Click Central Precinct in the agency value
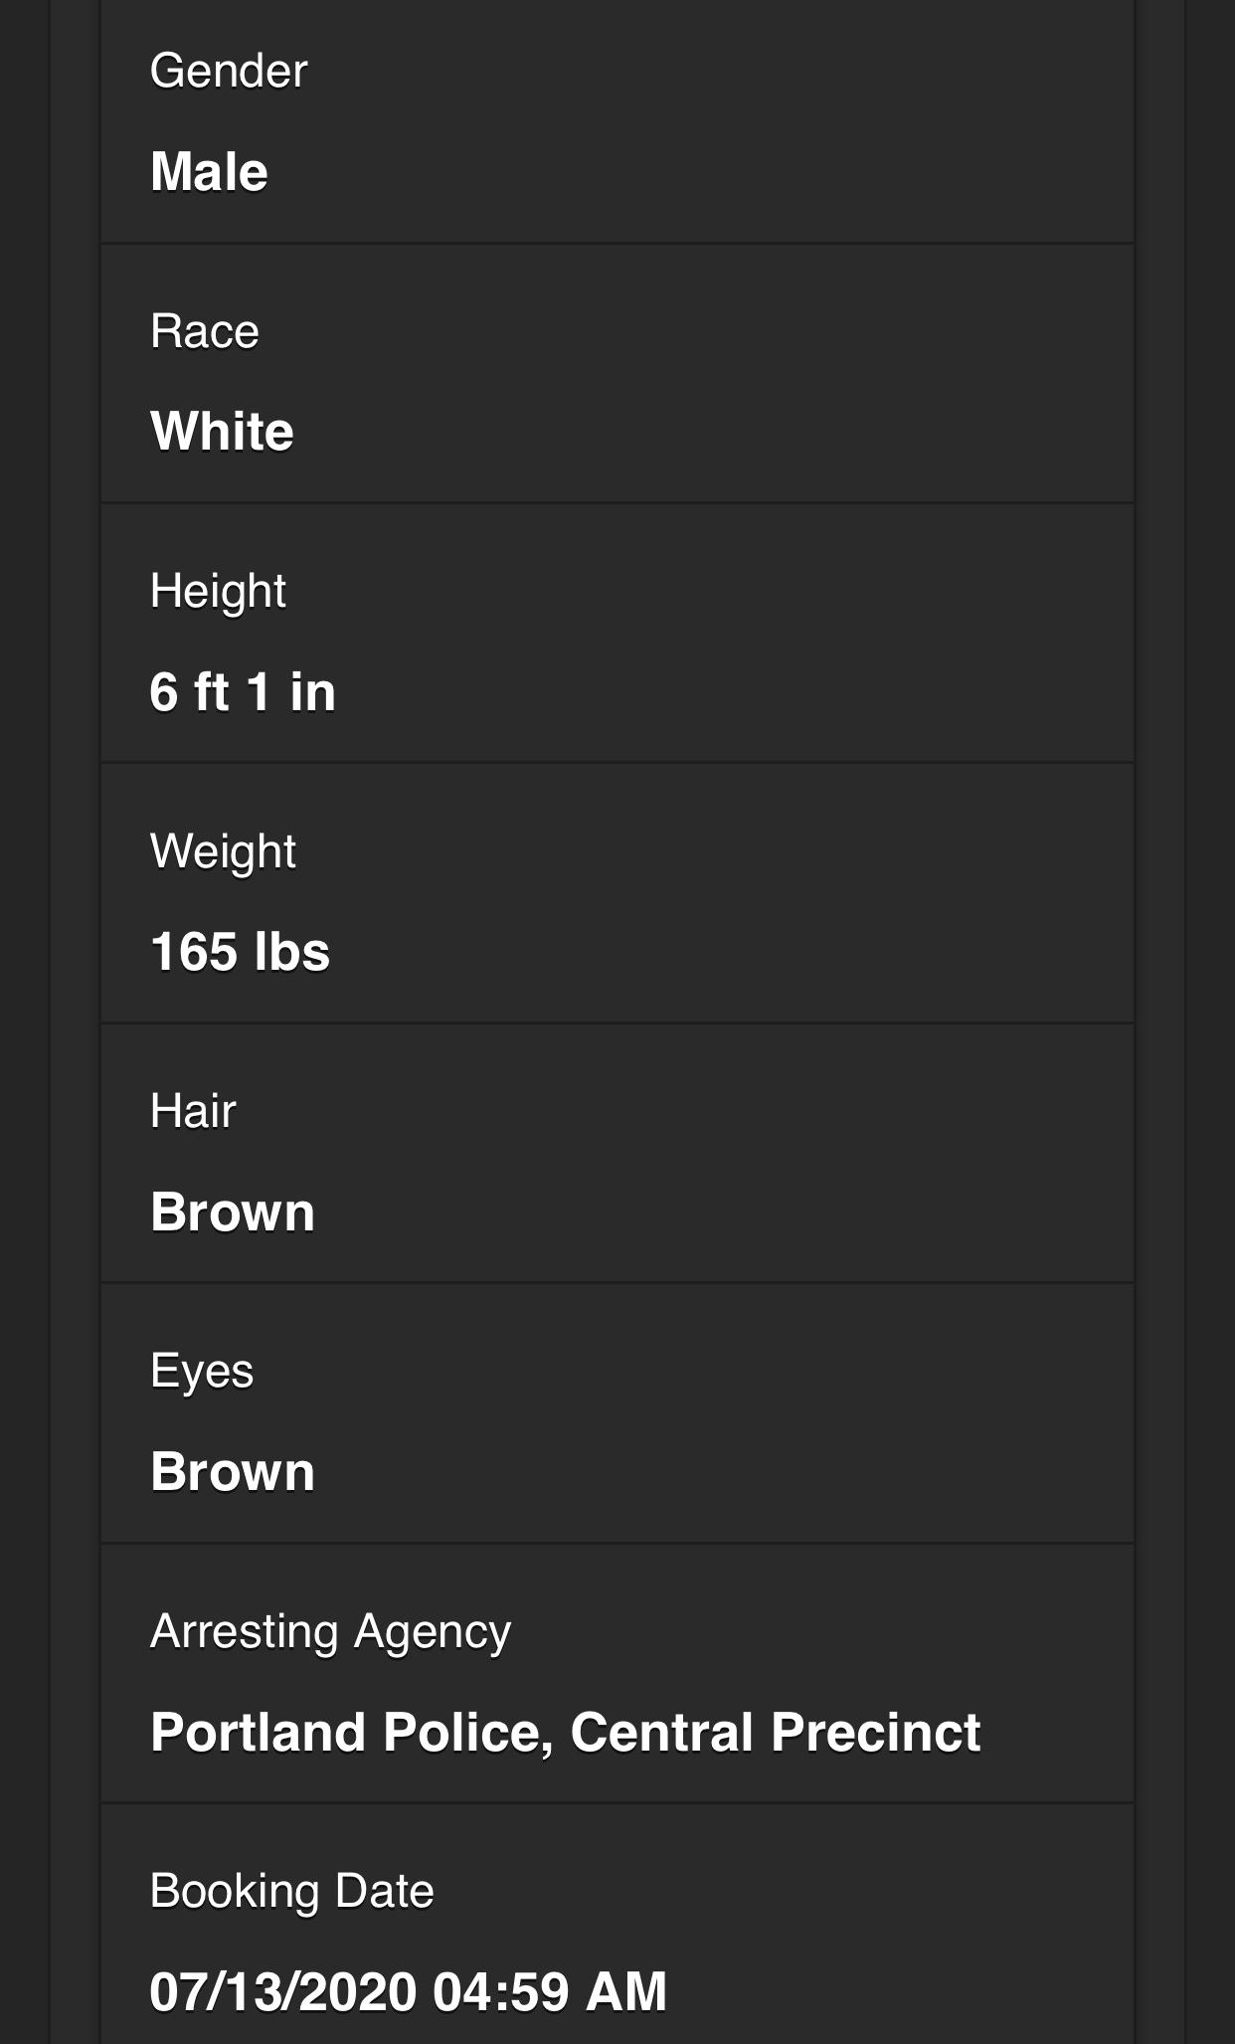The width and height of the screenshot is (1235, 2044). (776, 1733)
